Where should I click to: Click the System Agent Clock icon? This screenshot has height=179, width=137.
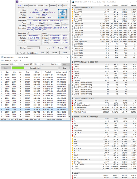tap(72, 42)
